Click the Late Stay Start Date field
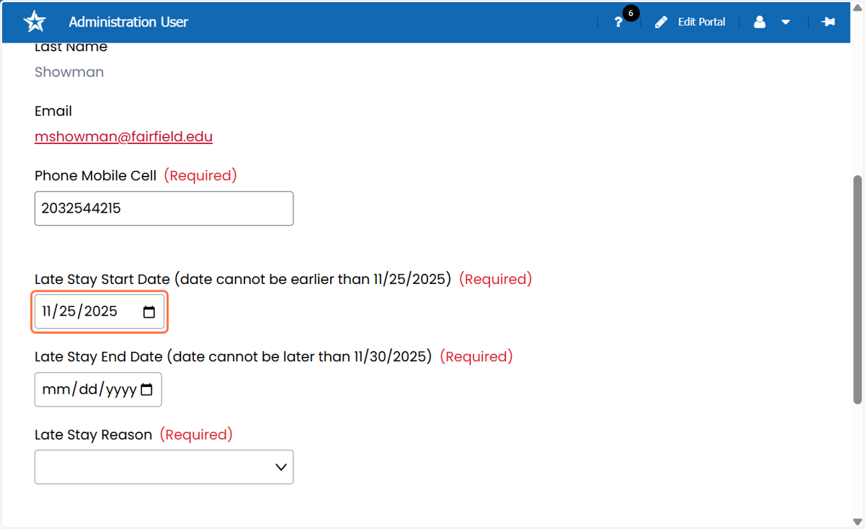Viewport: 865px width, 529px height. tap(99, 312)
